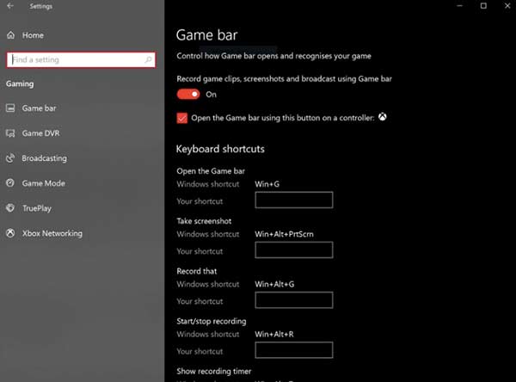Image resolution: width=516 pixels, height=382 pixels.
Task: Minimize the Settings window
Action: click(x=460, y=6)
